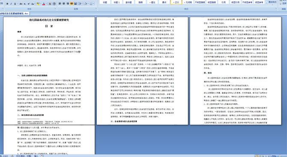Click the subscript icon
The height and width of the screenshot is (157, 287).
tap(25, 4)
